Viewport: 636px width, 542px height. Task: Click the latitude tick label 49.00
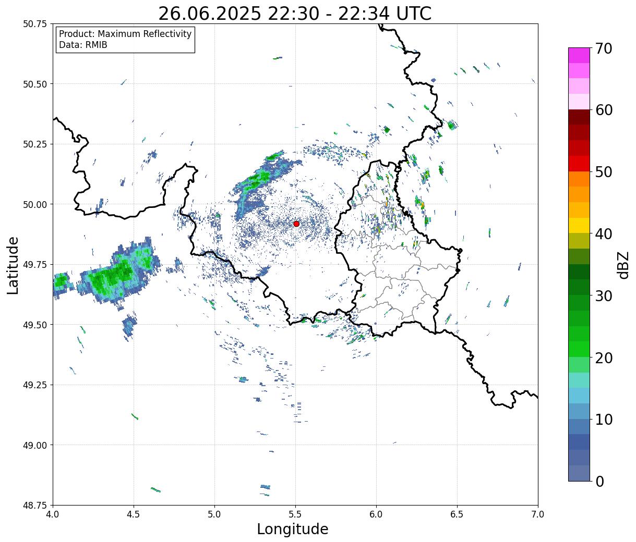pyautogui.click(x=34, y=445)
